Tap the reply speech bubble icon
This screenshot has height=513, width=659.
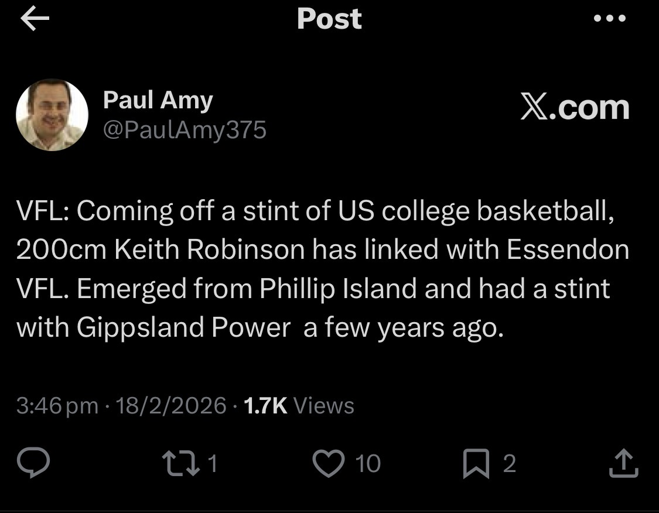[33, 463]
